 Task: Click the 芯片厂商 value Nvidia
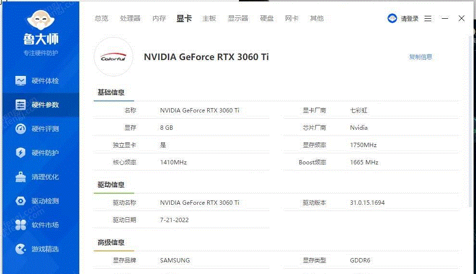coord(359,128)
